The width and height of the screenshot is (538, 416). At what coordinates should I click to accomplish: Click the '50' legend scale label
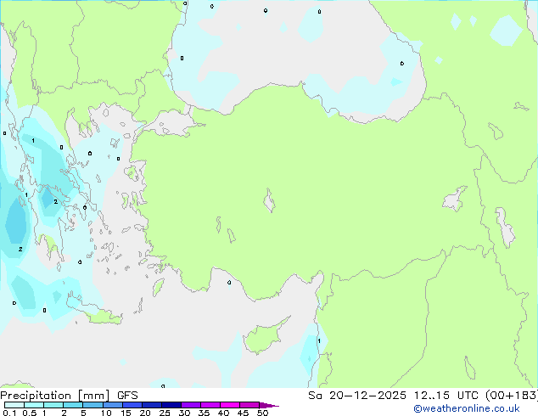pyautogui.click(x=262, y=413)
